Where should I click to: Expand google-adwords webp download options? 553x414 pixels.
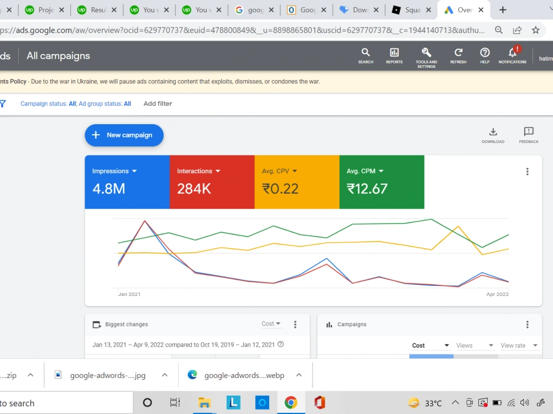coord(299,375)
